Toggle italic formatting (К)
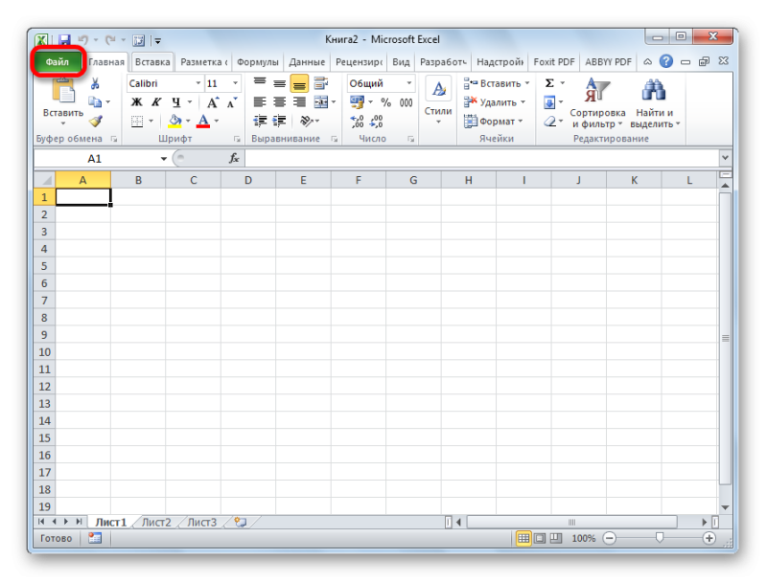This screenshot has width=767, height=582. (156, 102)
